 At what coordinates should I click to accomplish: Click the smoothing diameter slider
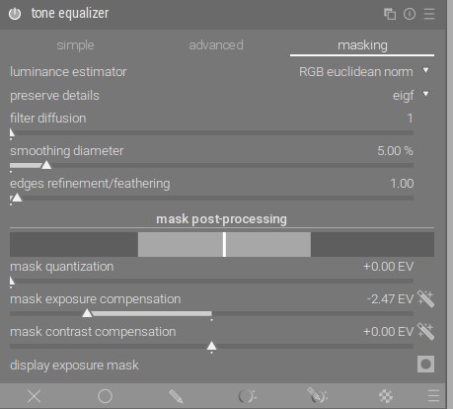click(211, 165)
